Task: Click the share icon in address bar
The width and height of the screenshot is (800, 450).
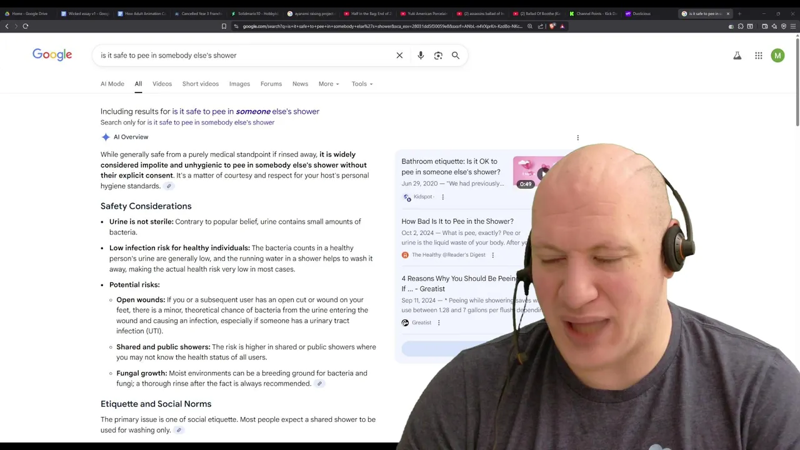Action: [541, 26]
